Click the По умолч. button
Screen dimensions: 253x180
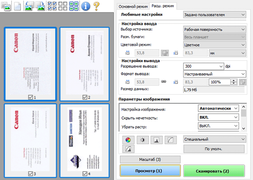[x=214, y=149]
